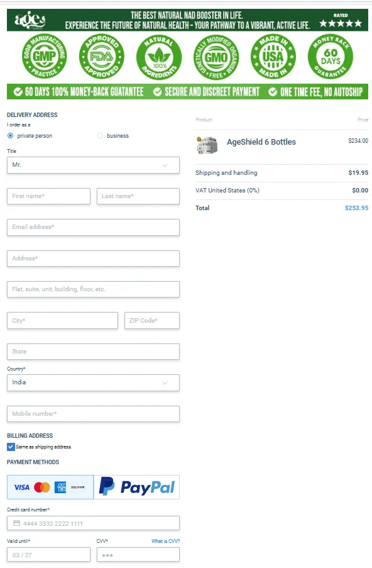372x568 pixels.
Task: Open the What is CVV? link
Action: (165, 541)
